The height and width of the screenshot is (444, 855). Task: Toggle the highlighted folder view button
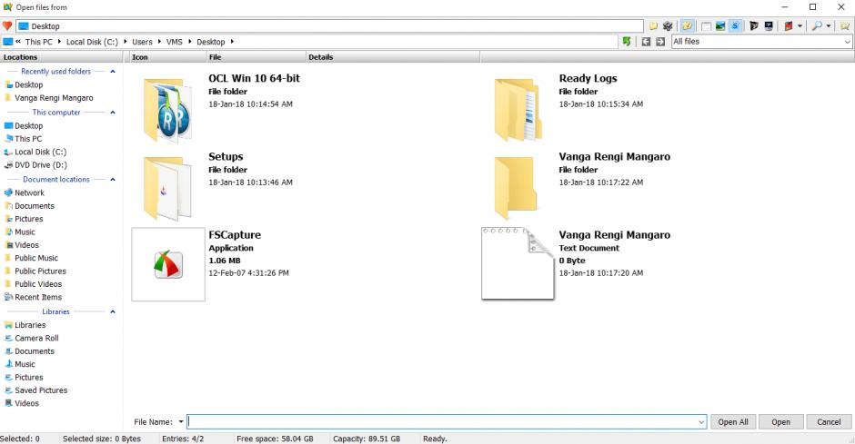pyautogui.click(x=688, y=26)
